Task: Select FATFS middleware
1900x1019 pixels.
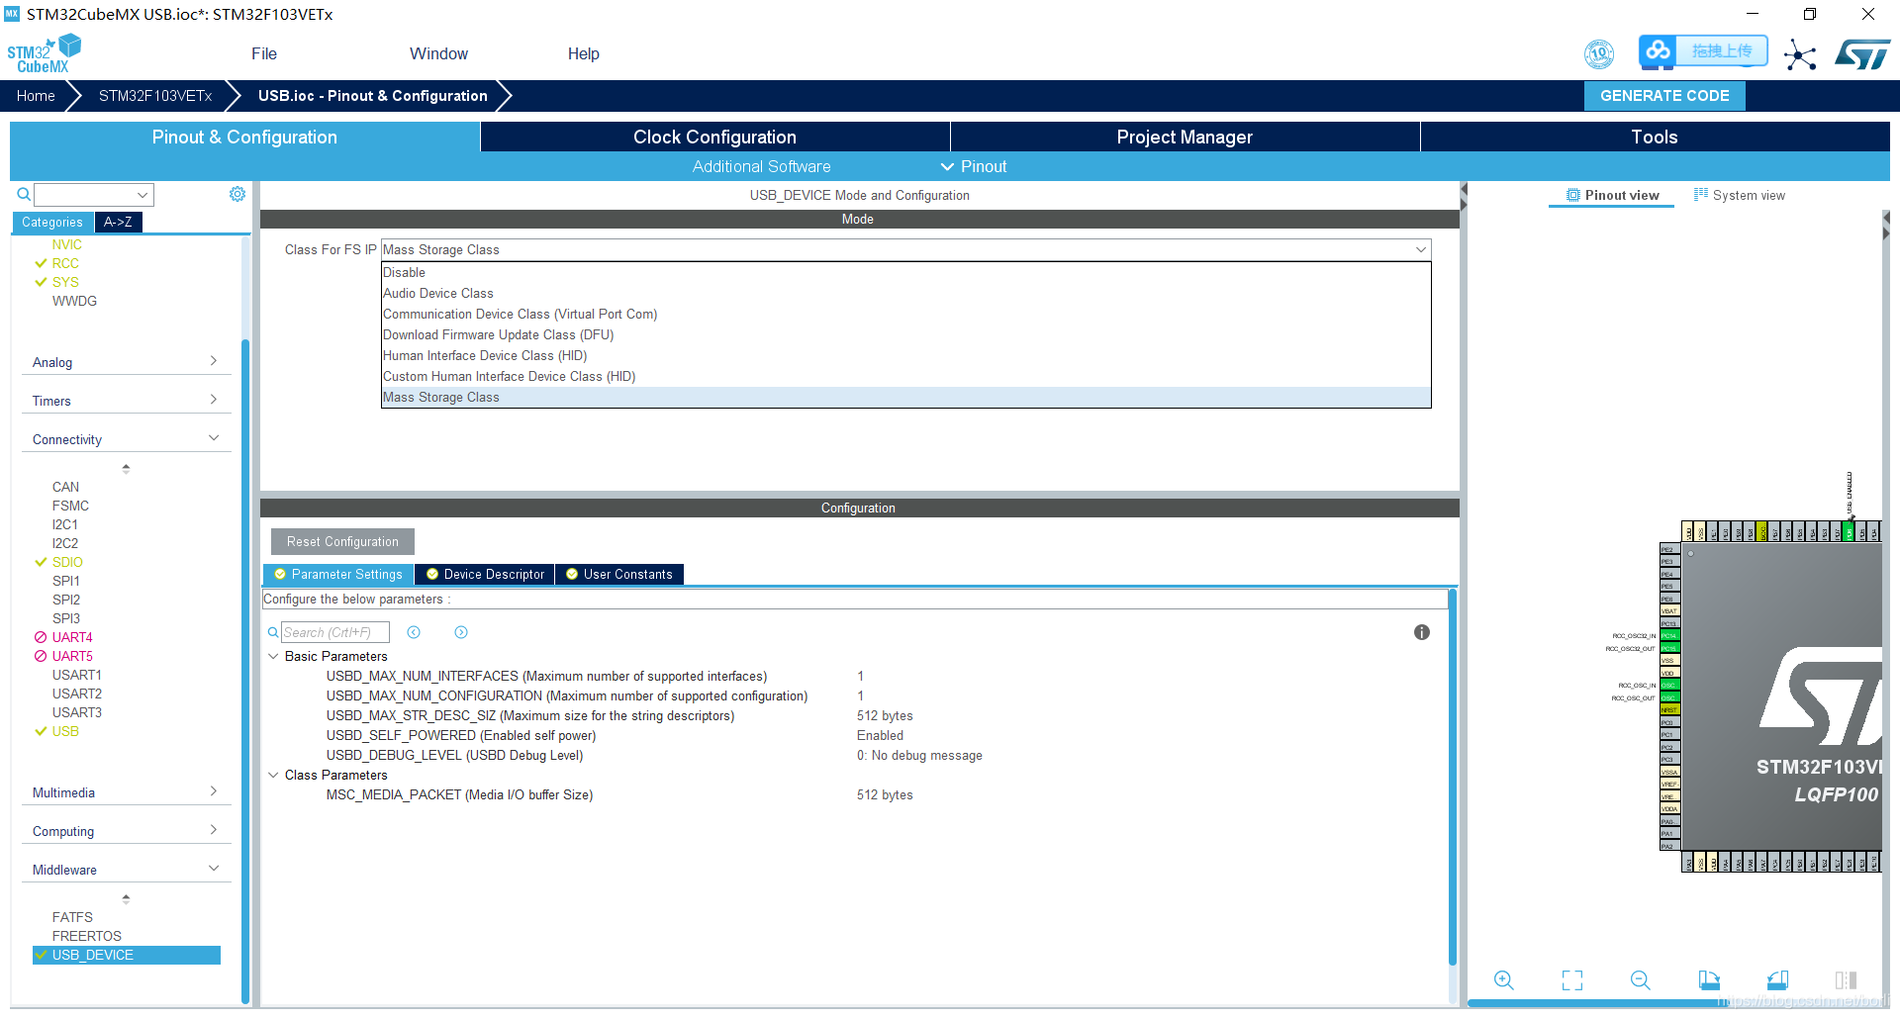Action: [x=72, y=917]
